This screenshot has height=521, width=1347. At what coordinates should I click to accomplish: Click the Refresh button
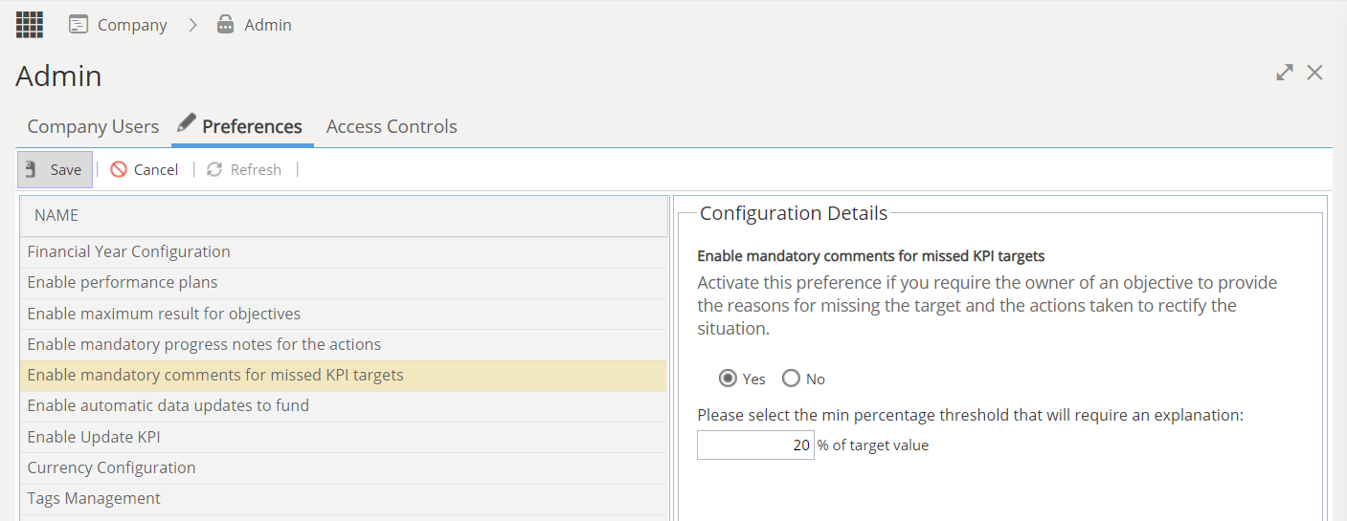[x=244, y=169]
